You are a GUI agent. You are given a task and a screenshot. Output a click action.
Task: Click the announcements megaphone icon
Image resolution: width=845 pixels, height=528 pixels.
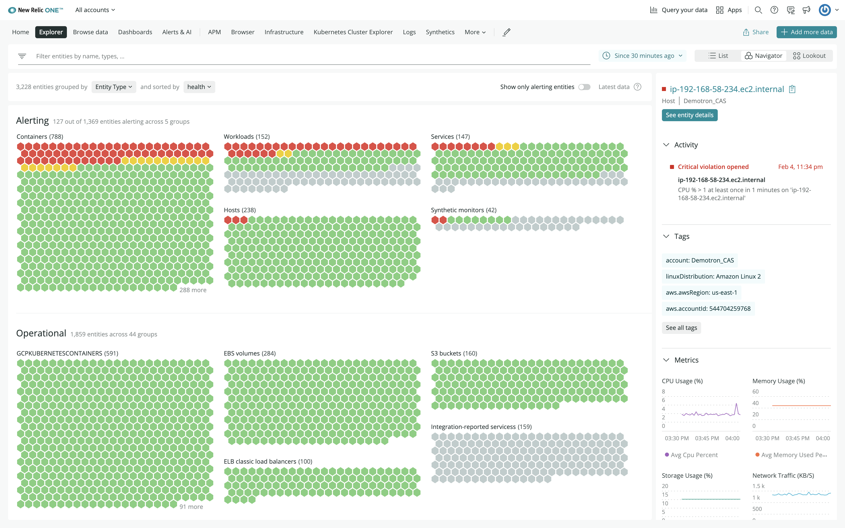click(x=806, y=10)
